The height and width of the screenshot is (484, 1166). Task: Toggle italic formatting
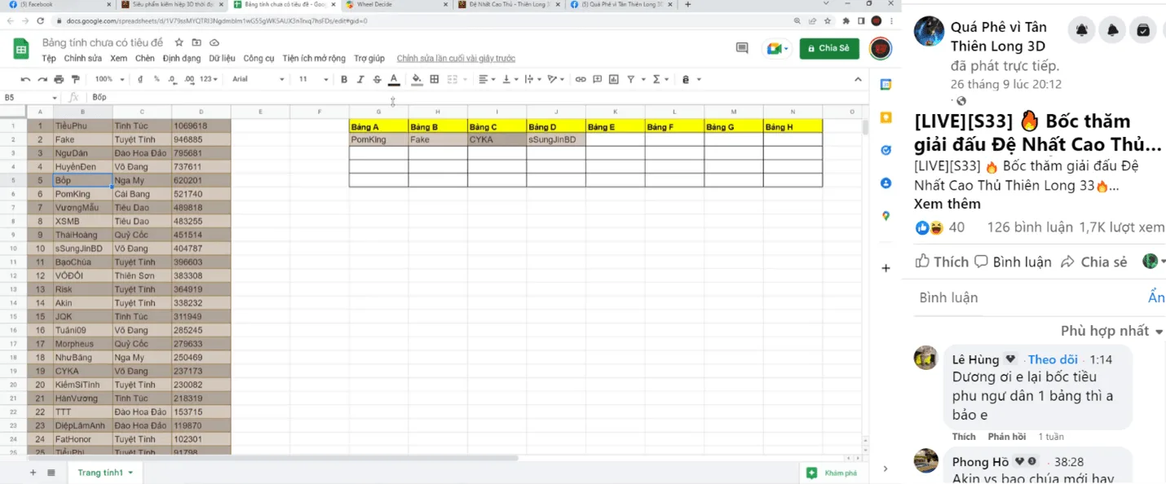pyautogui.click(x=360, y=79)
